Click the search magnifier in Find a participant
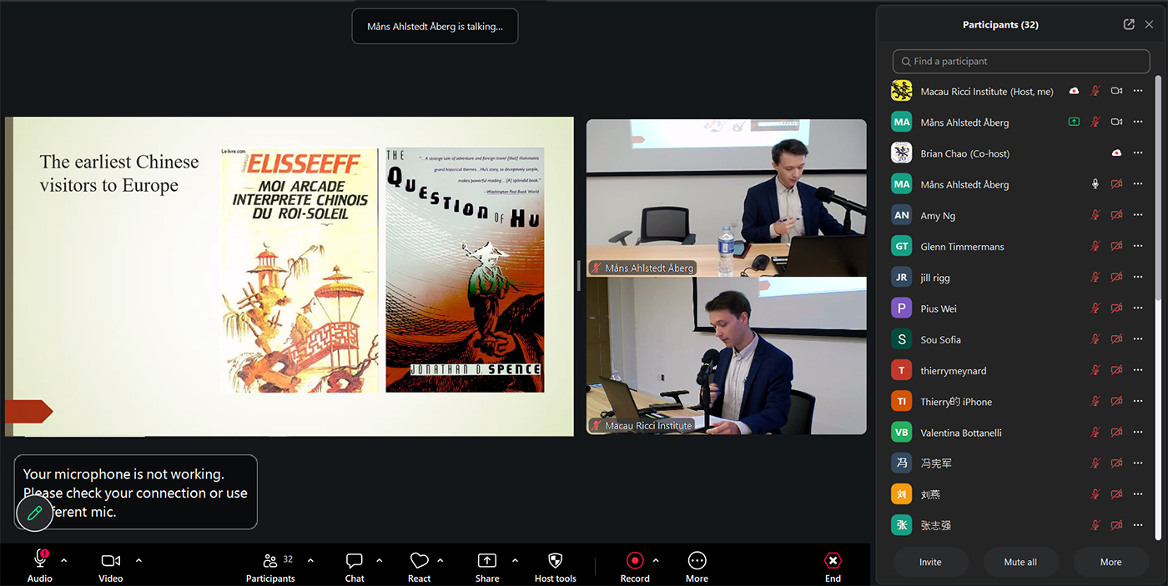This screenshot has width=1168, height=586. pos(905,62)
